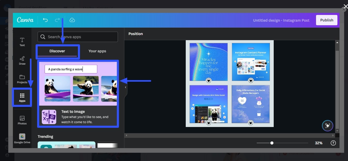The height and width of the screenshot is (161, 348).
Task: Open the Text to Image app
Action: pyautogui.click(x=77, y=116)
